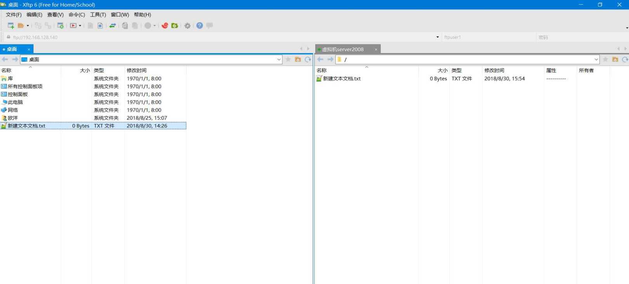Viewport: 629px width, 284px height.
Task: Expand the host address history dropdown
Action: (438, 37)
